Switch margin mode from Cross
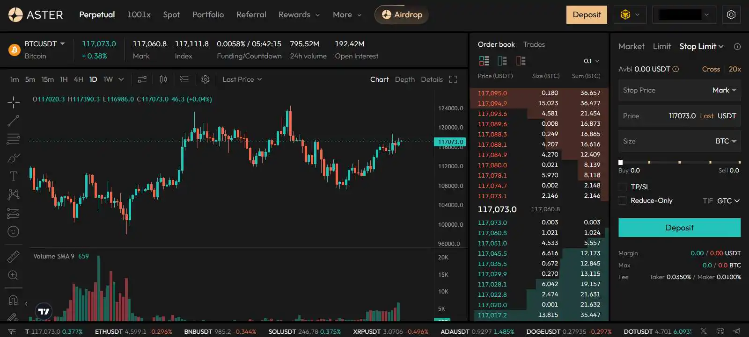The height and width of the screenshot is (337, 749). click(x=711, y=69)
